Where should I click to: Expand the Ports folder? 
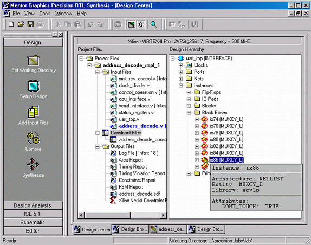pos(180,72)
